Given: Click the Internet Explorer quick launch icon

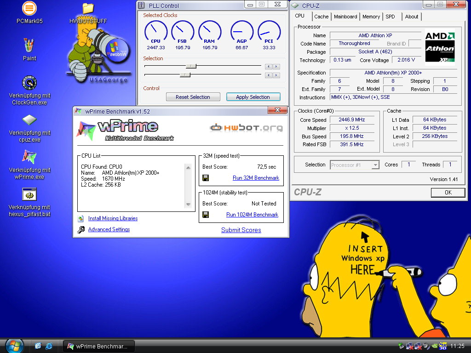Looking at the screenshot, I should (49, 346).
